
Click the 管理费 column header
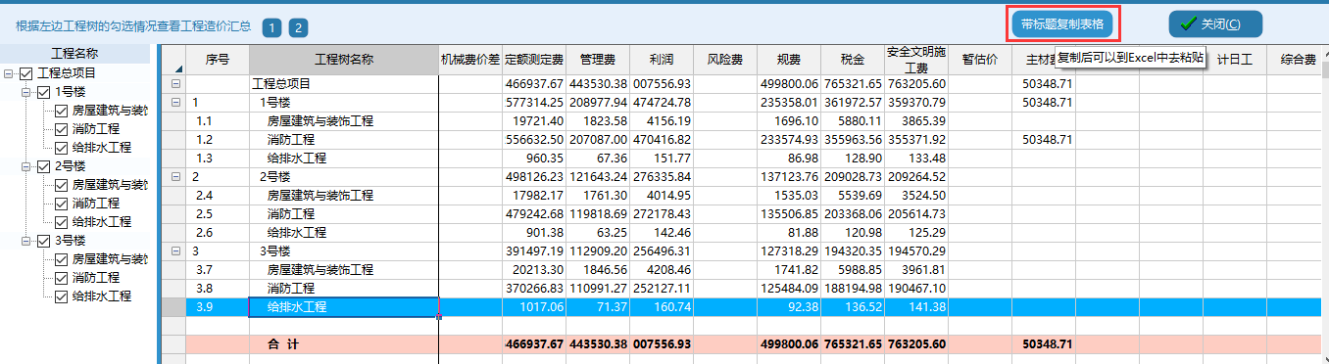(x=598, y=60)
